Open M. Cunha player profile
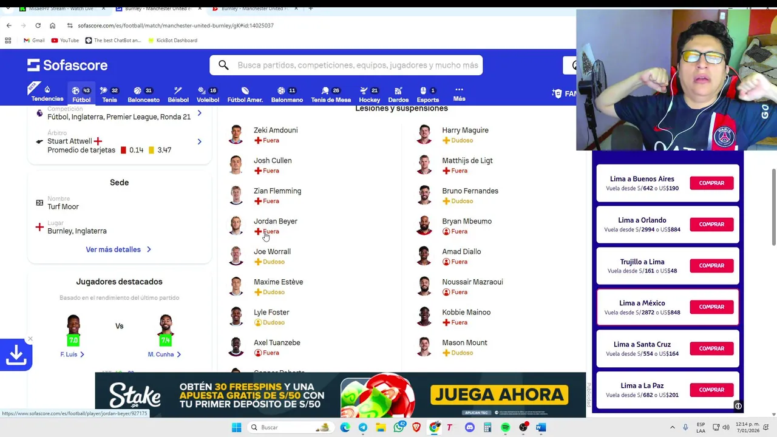Viewport: 777px width, 437px height. [x=165, y=354]
